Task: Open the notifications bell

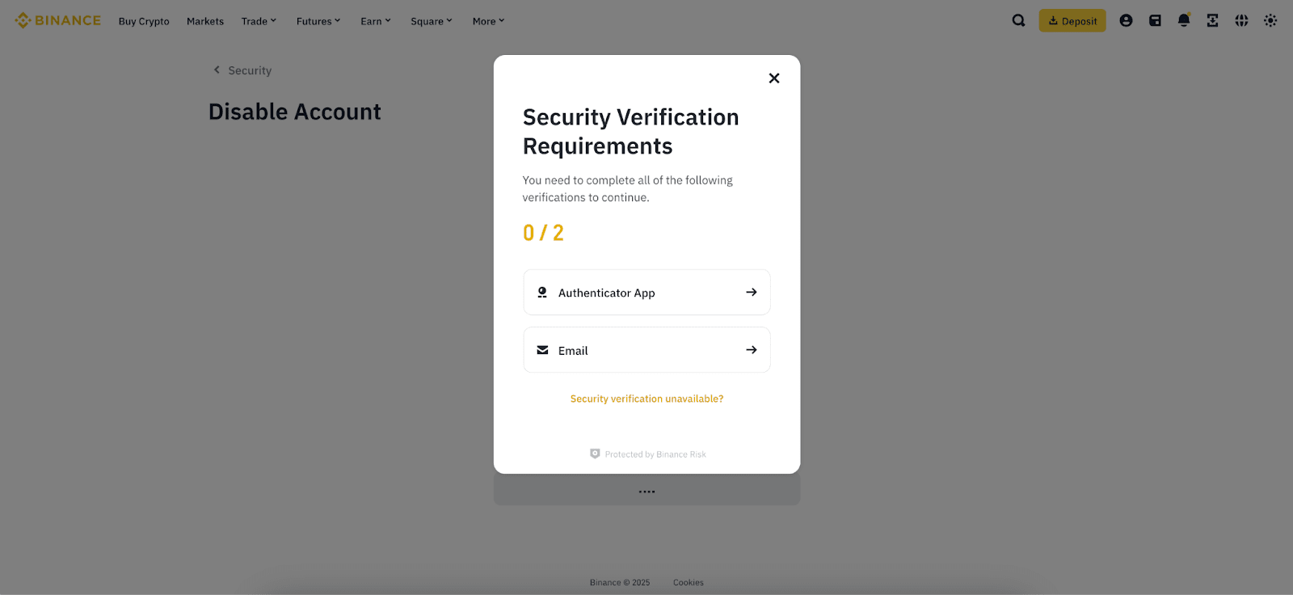Action: [x=1184, y=21]
